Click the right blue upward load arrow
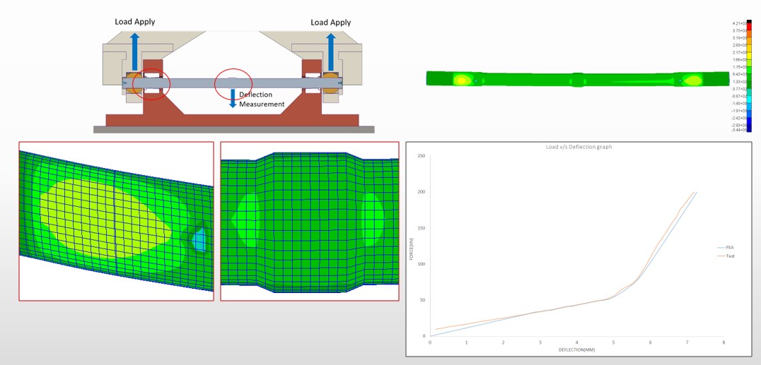 (x=330, y=51)
